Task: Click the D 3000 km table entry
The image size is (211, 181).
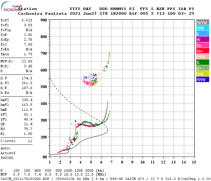Action: pos(89,171)
